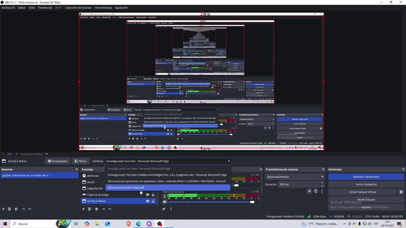The image size is (406, 228).
Task: Open Microsoft Edge from taskbar
Action: pos(139,224)
